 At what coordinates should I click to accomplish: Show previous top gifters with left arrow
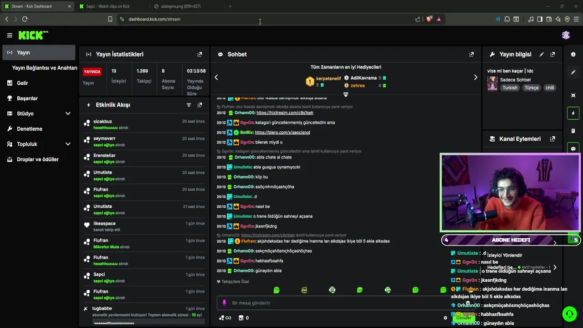click(216, 77)
